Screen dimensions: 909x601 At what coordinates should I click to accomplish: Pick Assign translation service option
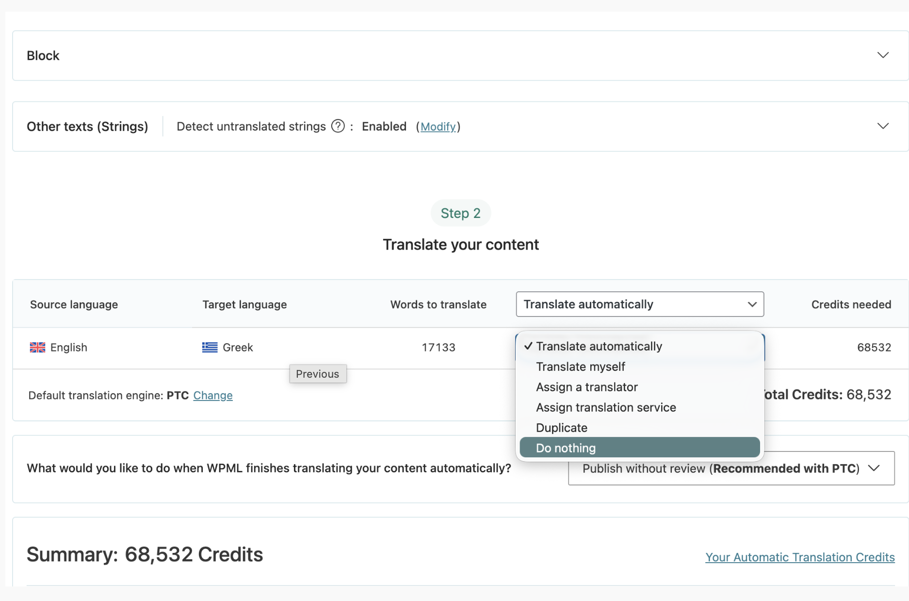pos(605,407)
